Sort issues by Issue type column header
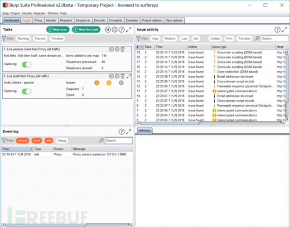Screen dimensions: 290x228 click(243, 47)
